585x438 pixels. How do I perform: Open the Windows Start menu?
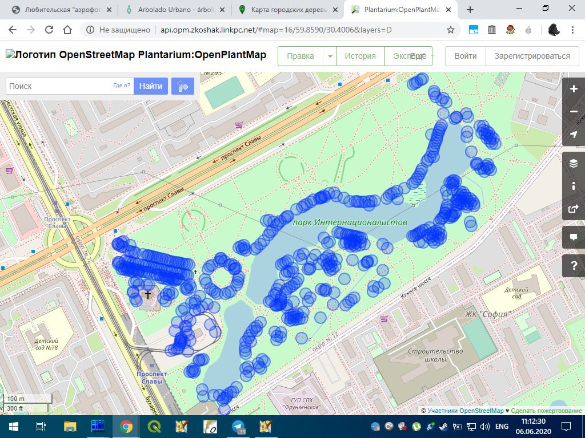click(14, 427)
